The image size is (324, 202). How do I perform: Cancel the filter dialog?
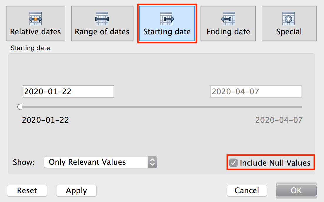(x=247, y=191)
